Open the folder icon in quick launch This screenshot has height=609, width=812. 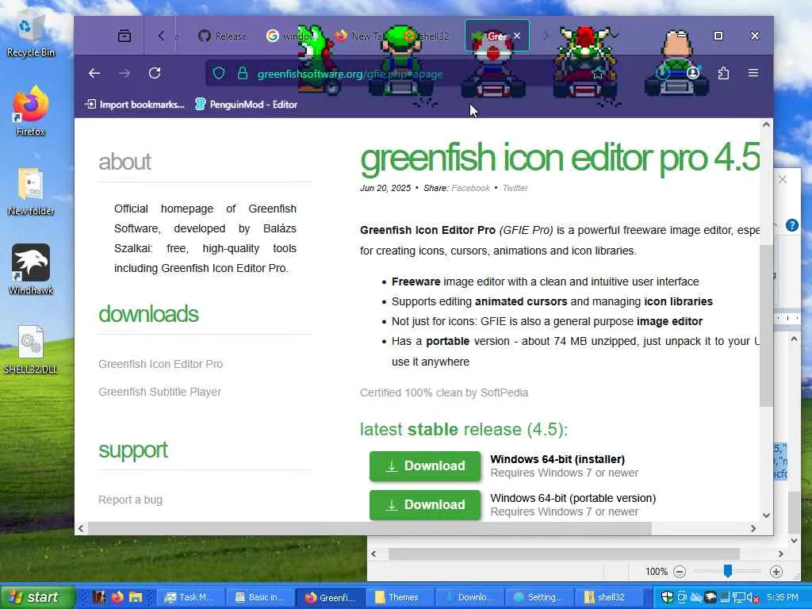[136, 597]
